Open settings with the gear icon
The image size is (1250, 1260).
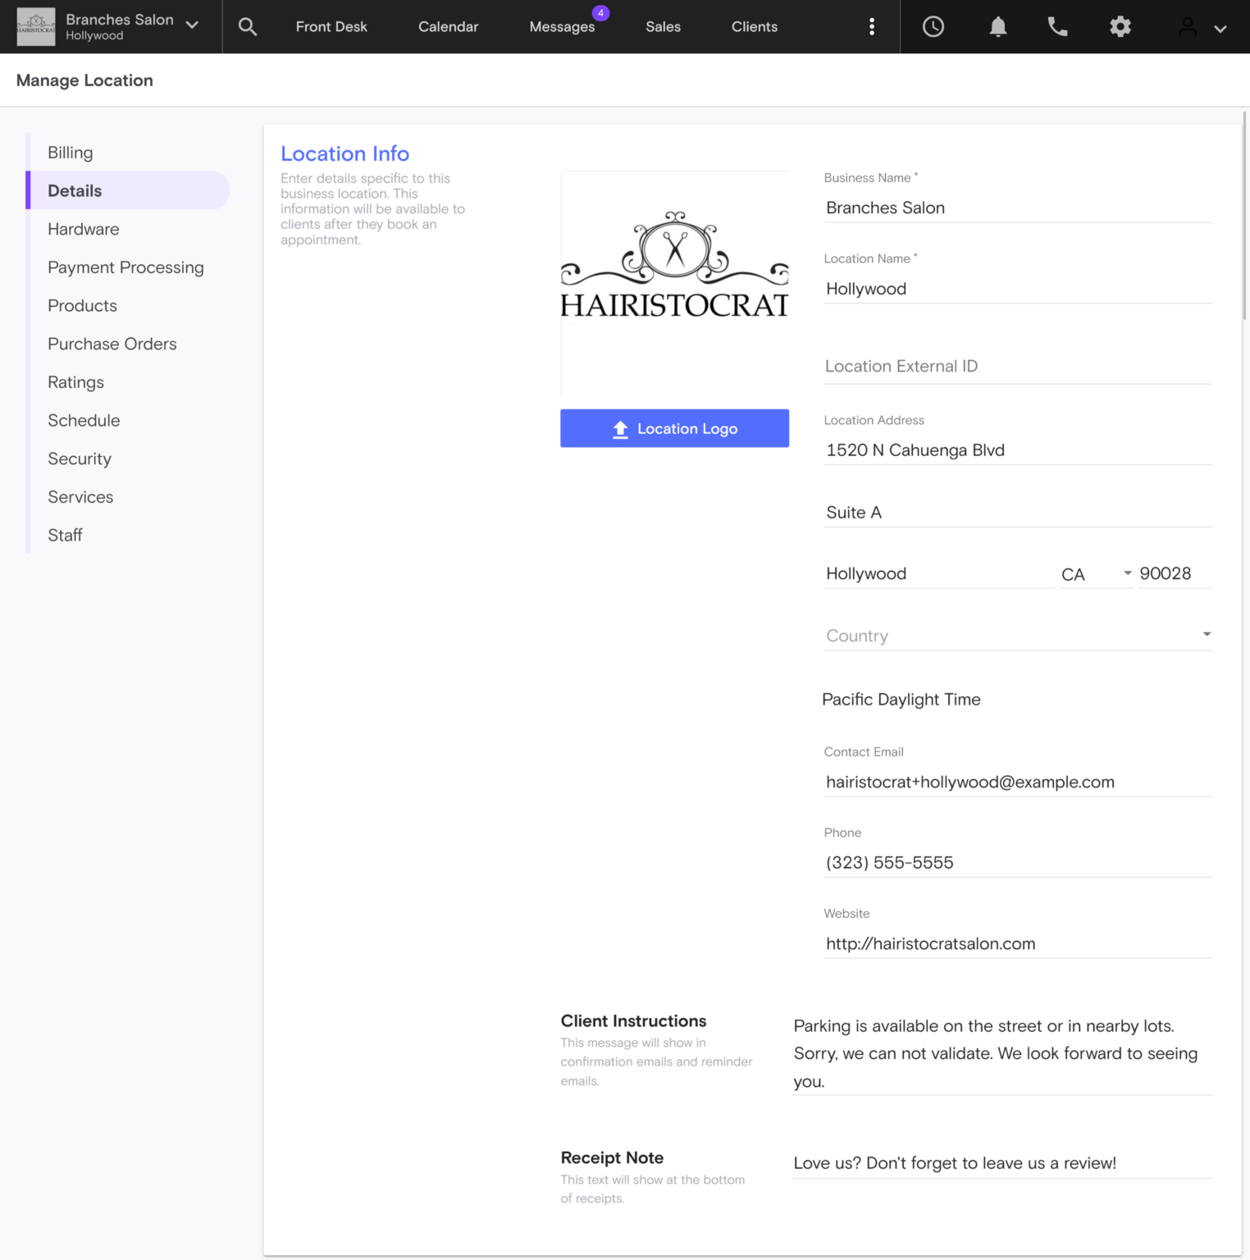[x=1120, y=26]
